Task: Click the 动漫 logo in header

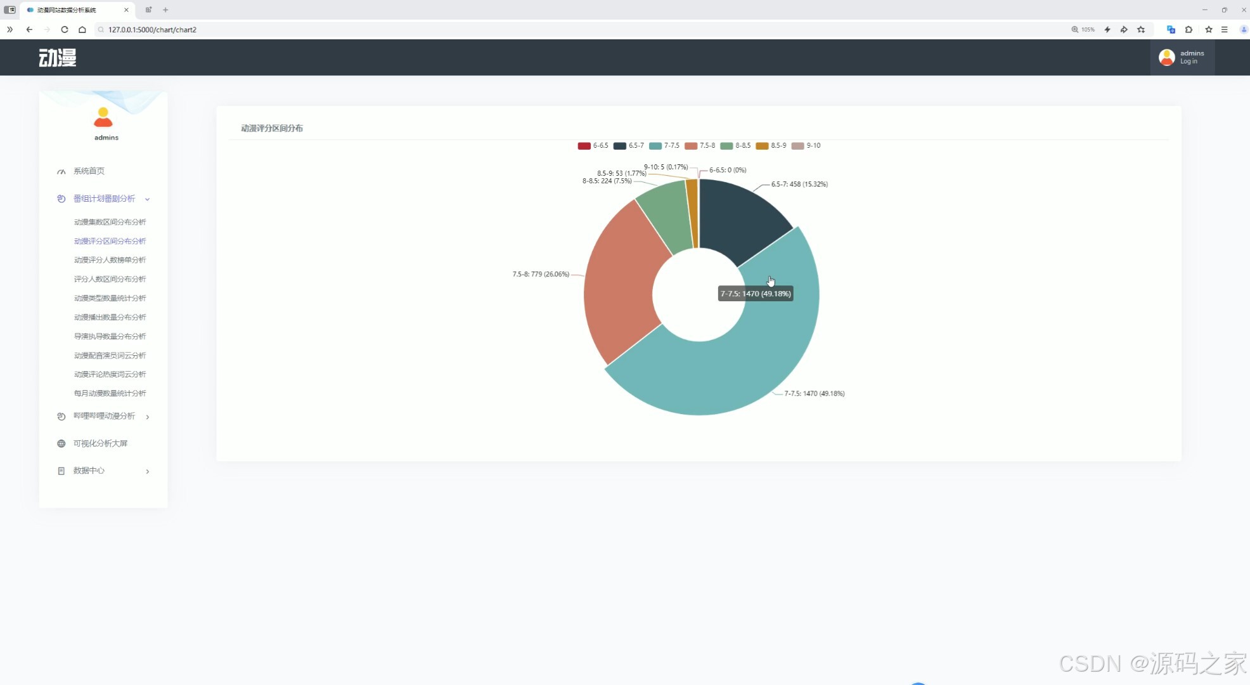Action: (58, 58)
